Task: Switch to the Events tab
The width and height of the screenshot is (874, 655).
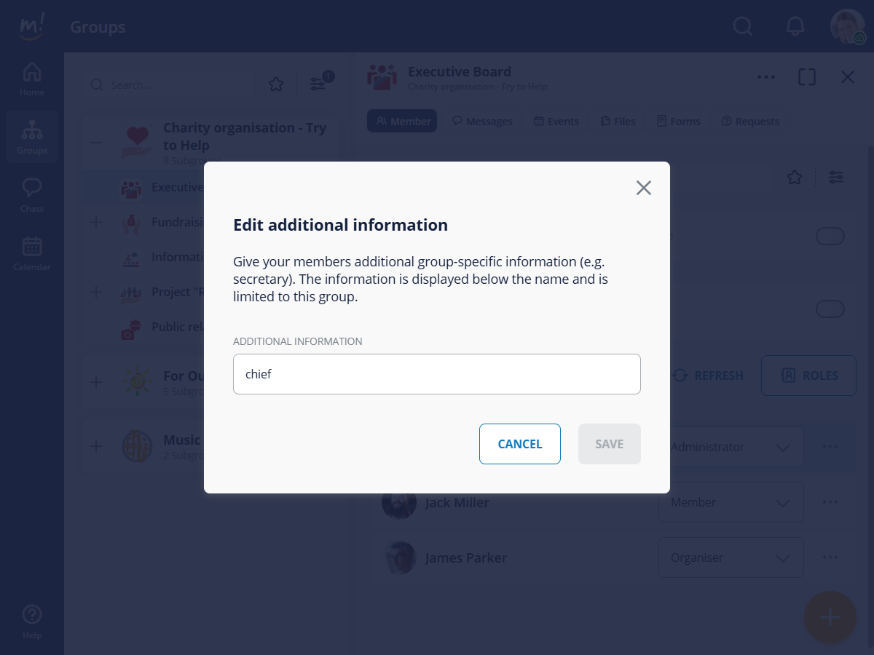Action: pos(556,122)
